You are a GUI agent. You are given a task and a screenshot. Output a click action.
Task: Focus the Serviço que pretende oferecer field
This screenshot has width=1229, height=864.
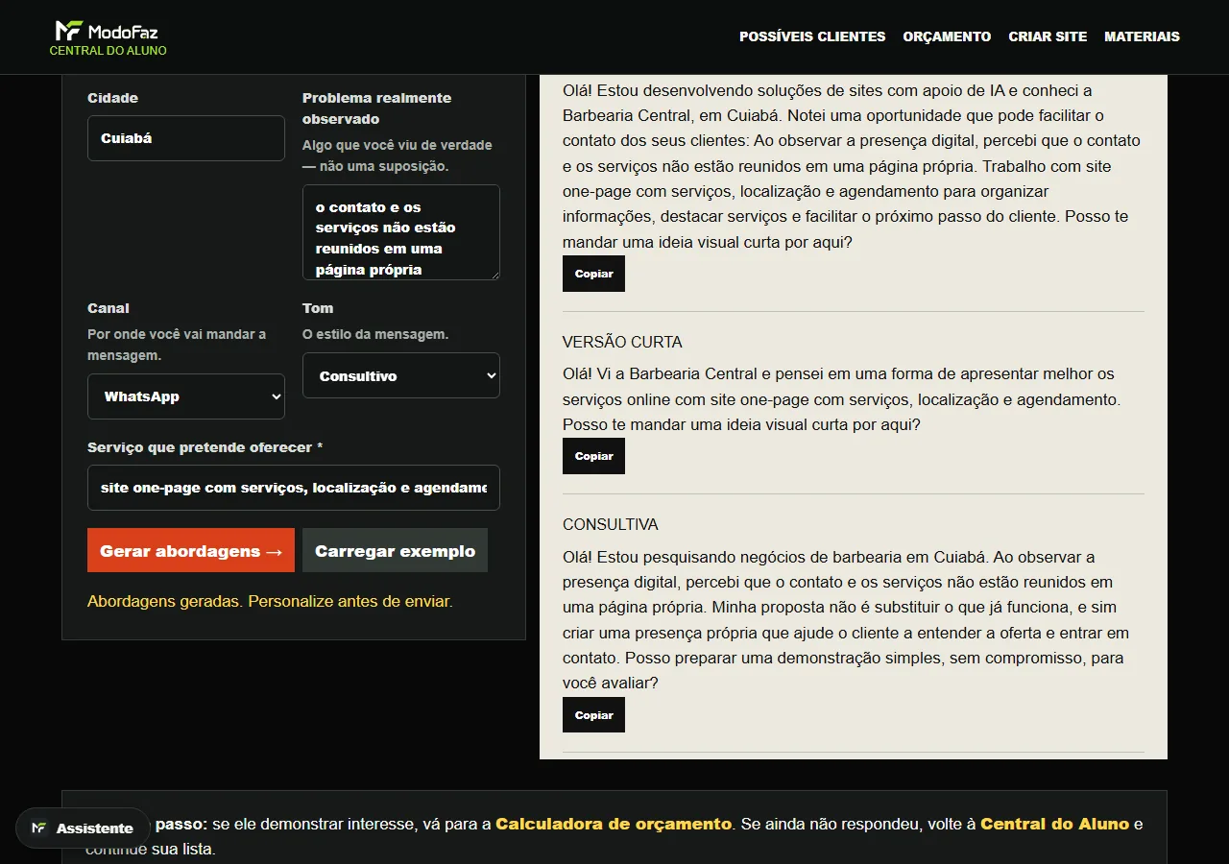click(x=294, y=488)
